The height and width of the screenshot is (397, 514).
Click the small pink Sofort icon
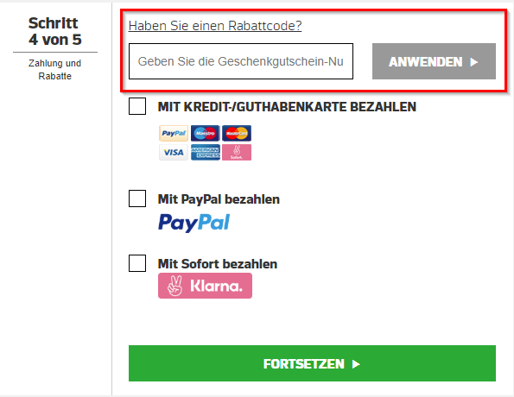coord(237,152)
